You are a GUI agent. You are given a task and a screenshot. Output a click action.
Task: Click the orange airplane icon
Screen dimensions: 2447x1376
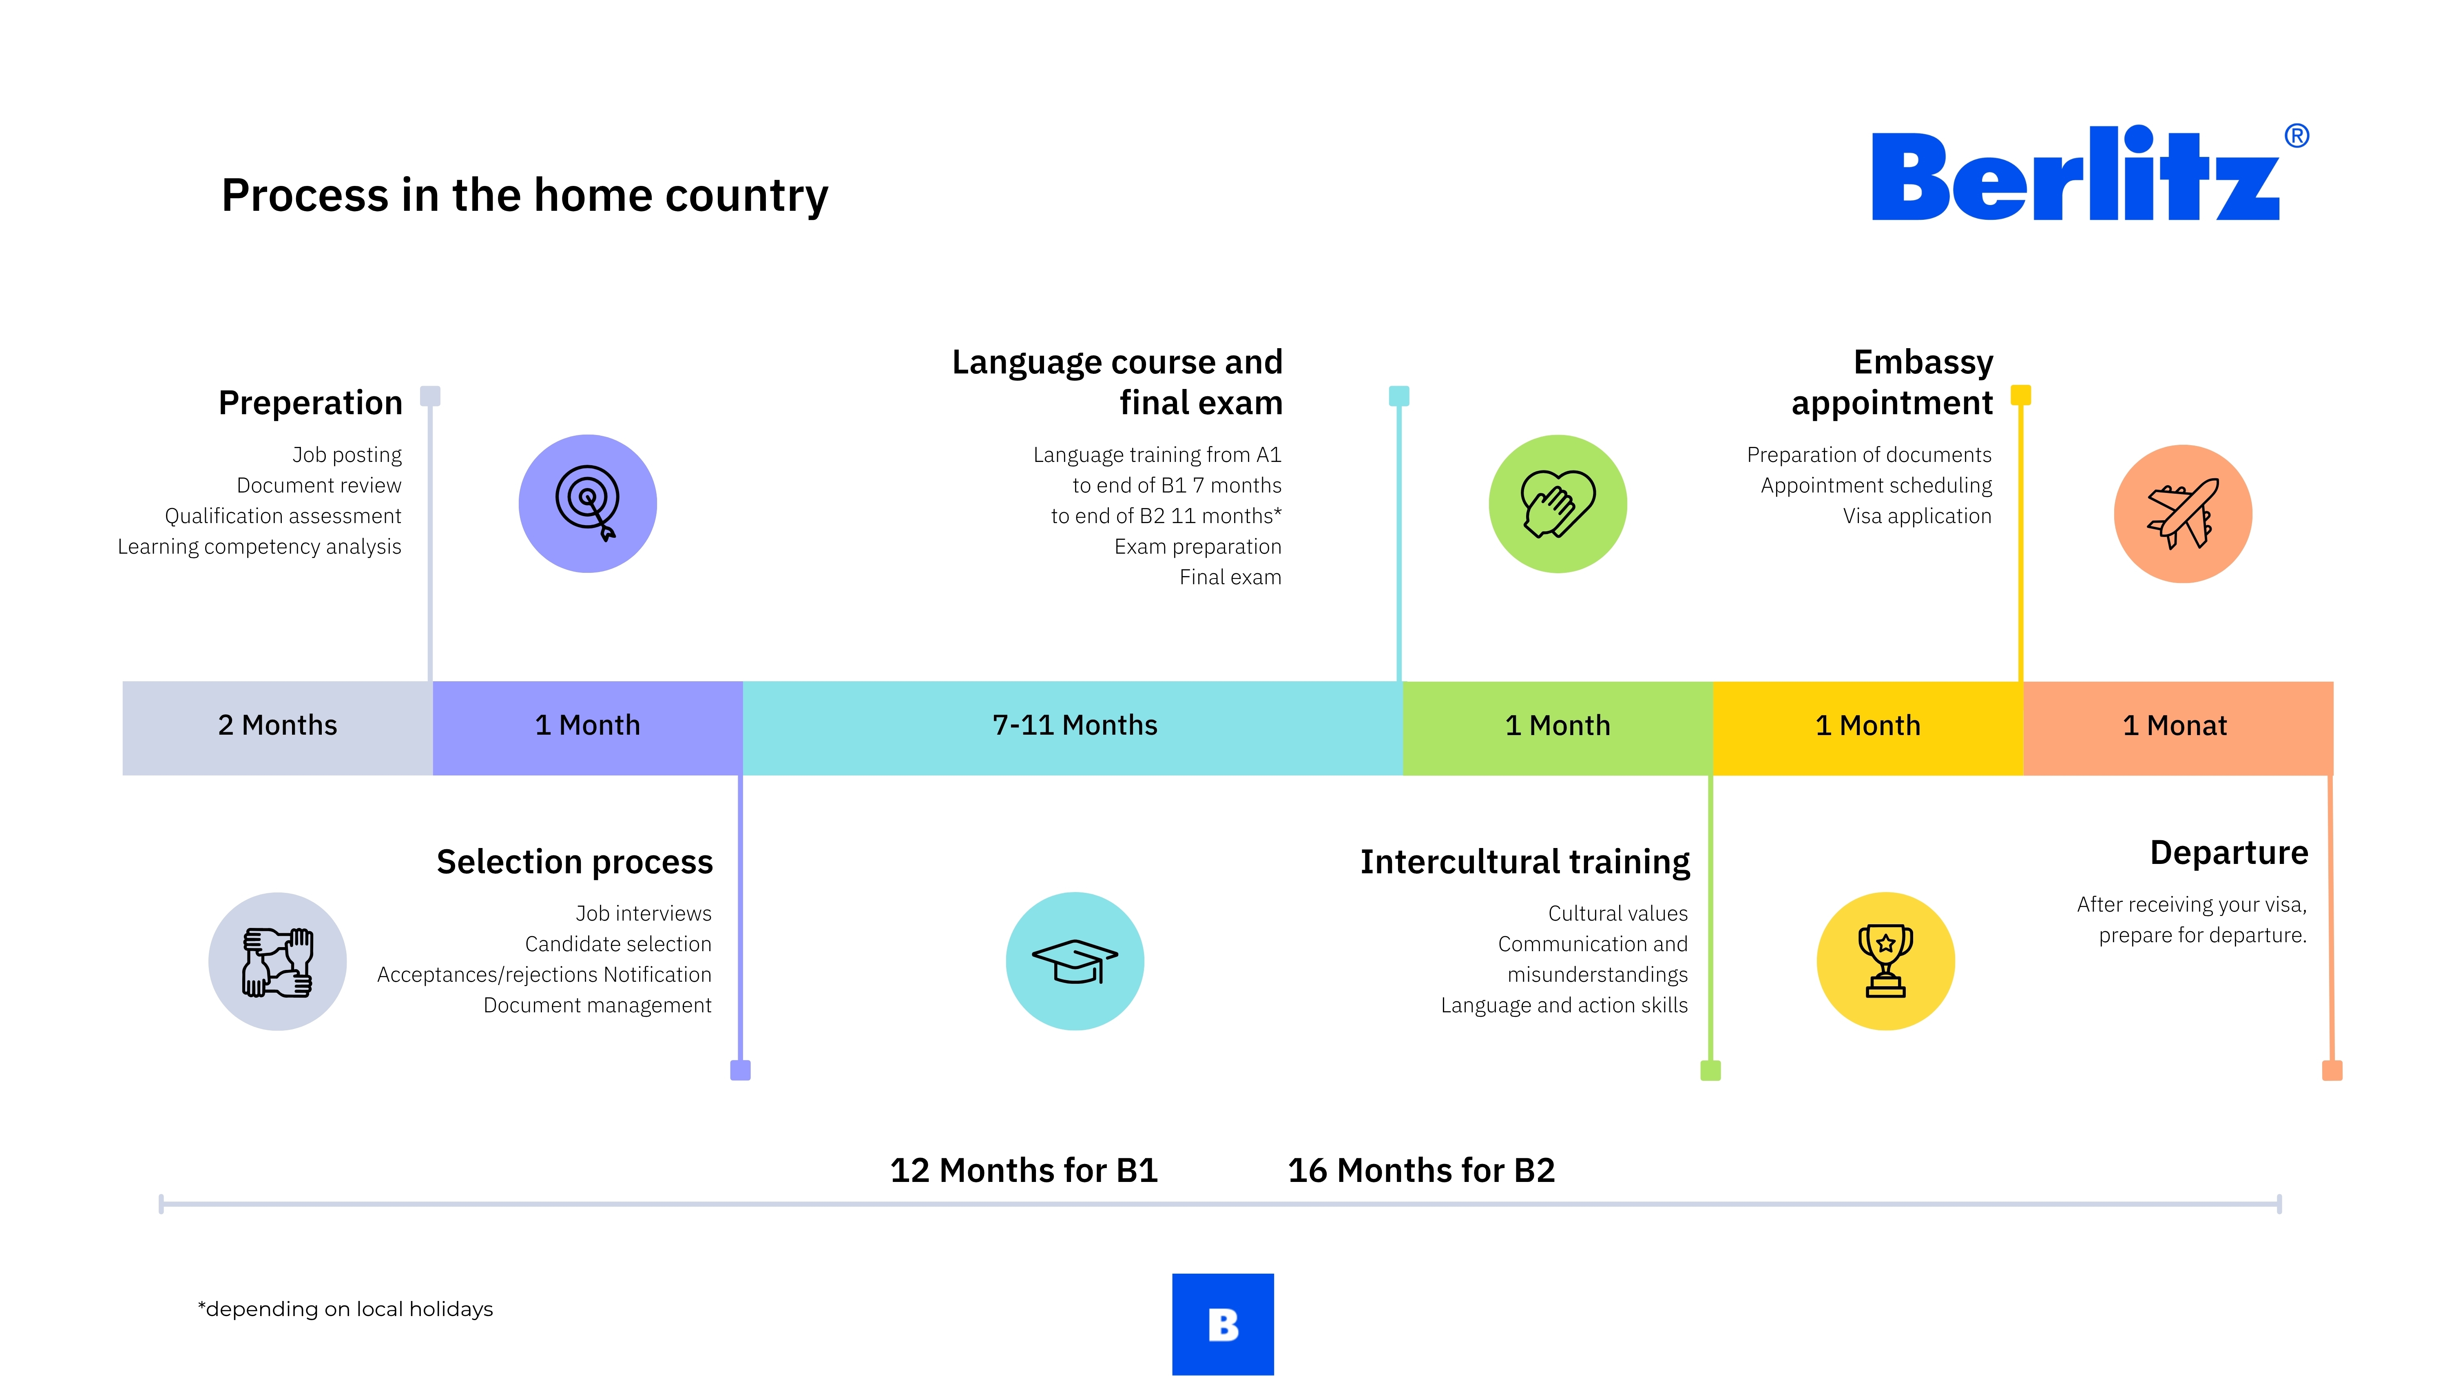click(x=2182, y=514)
